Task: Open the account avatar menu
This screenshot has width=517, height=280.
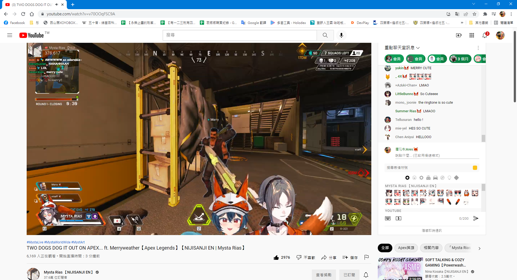Action: point(500,35)
